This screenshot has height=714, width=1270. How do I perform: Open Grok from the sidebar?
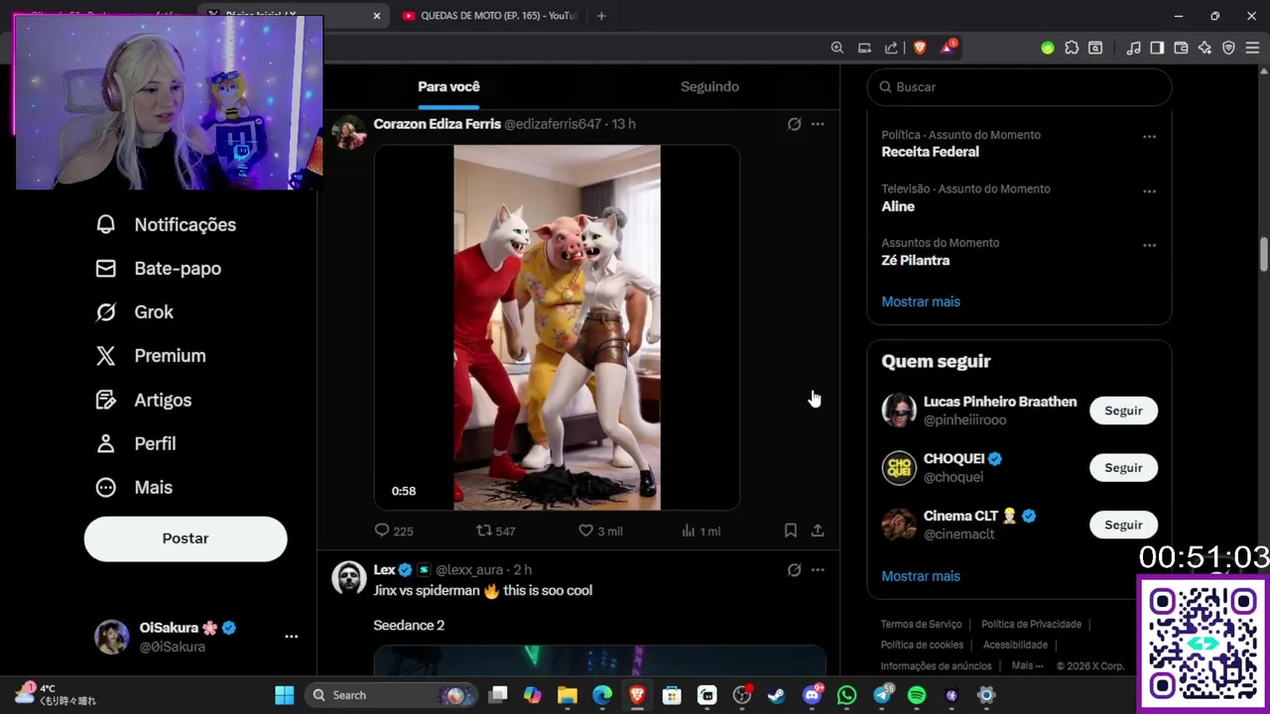(135, 312)
